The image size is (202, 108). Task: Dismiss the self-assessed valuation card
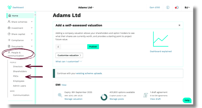(x=179, y=25)
